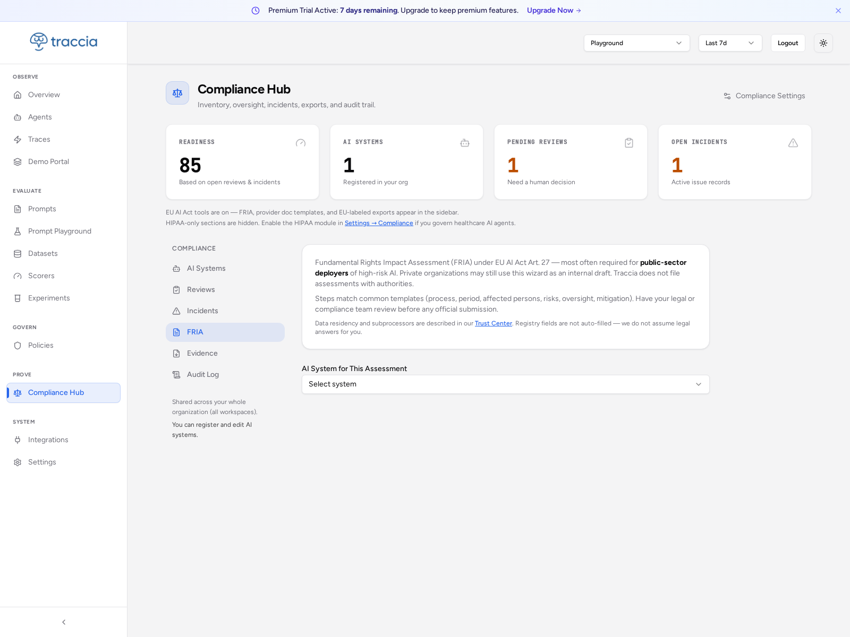Open Traces in the sidebar
The width and height of the screenshot is (850, 637).
(x=64, y=140)
